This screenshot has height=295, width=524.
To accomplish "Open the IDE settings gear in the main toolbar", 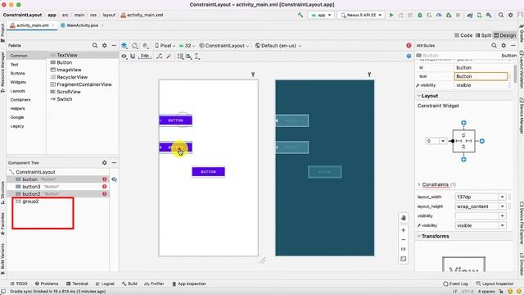I will (x=510, y=15).
